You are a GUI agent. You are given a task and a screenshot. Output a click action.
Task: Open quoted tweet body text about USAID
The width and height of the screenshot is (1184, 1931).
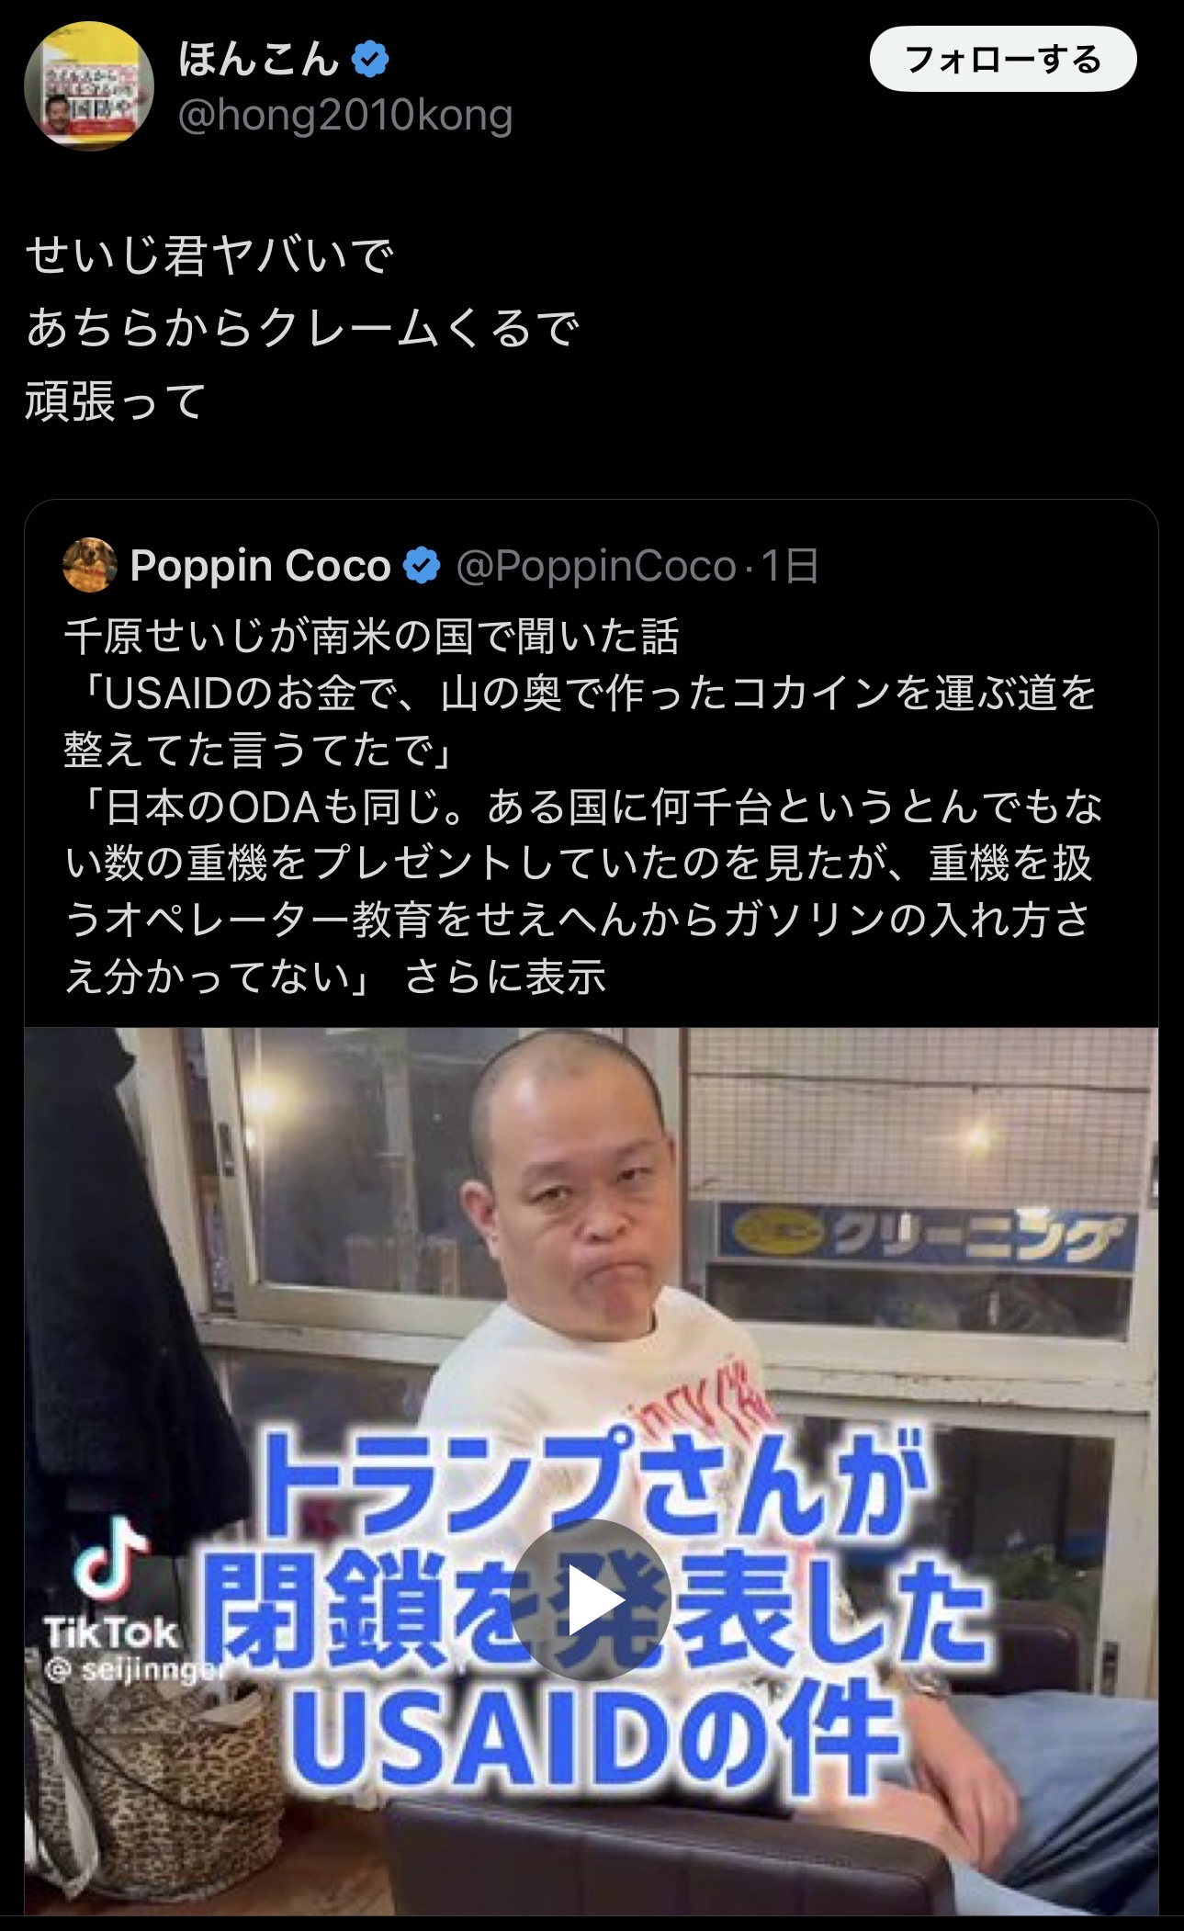click(582, 806)
